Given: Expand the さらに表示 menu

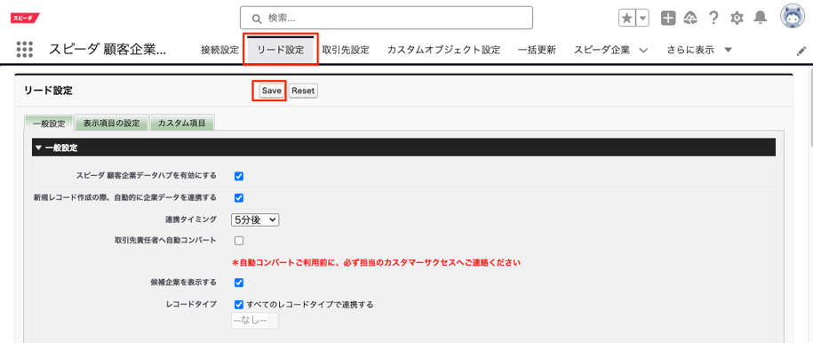Looking at the screenshot, I should click(x=699, y=51).
